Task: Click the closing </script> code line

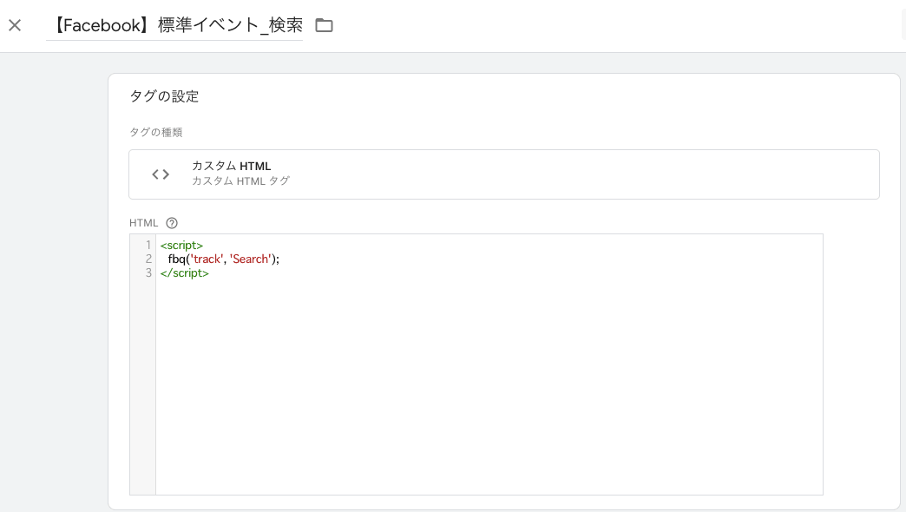Action: pos(184,272)
